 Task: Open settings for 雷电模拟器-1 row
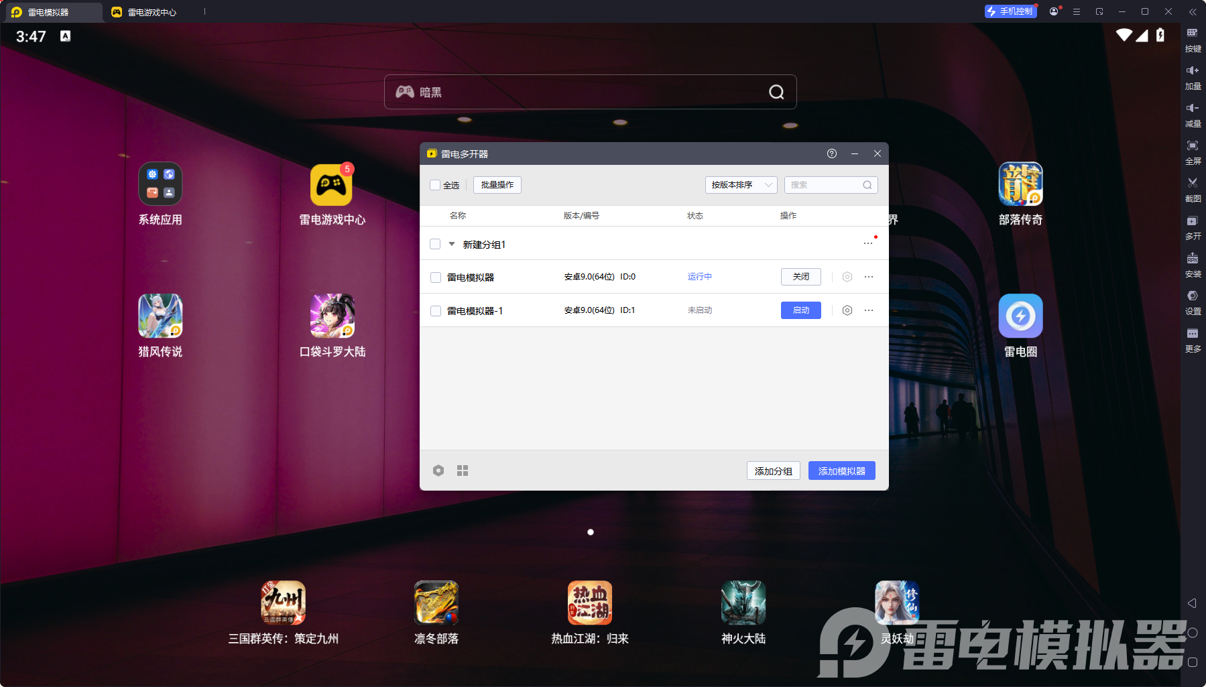click(x=847, y=310)
